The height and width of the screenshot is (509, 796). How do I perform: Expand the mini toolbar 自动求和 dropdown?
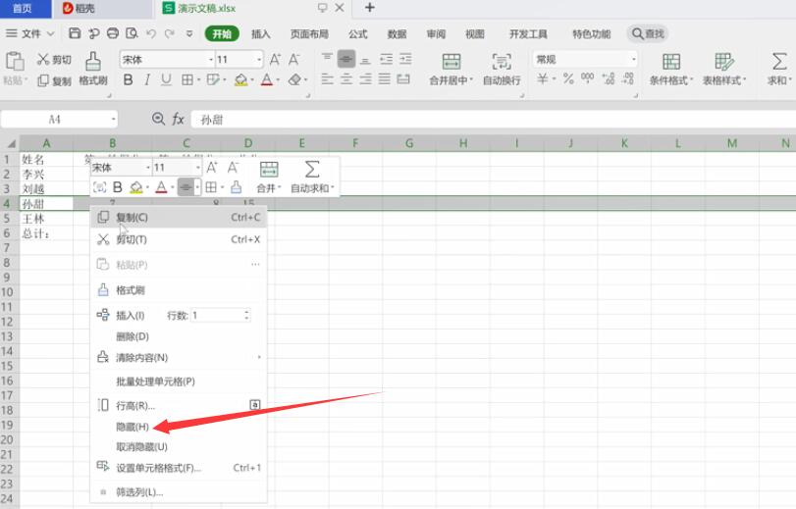[332, 187]
